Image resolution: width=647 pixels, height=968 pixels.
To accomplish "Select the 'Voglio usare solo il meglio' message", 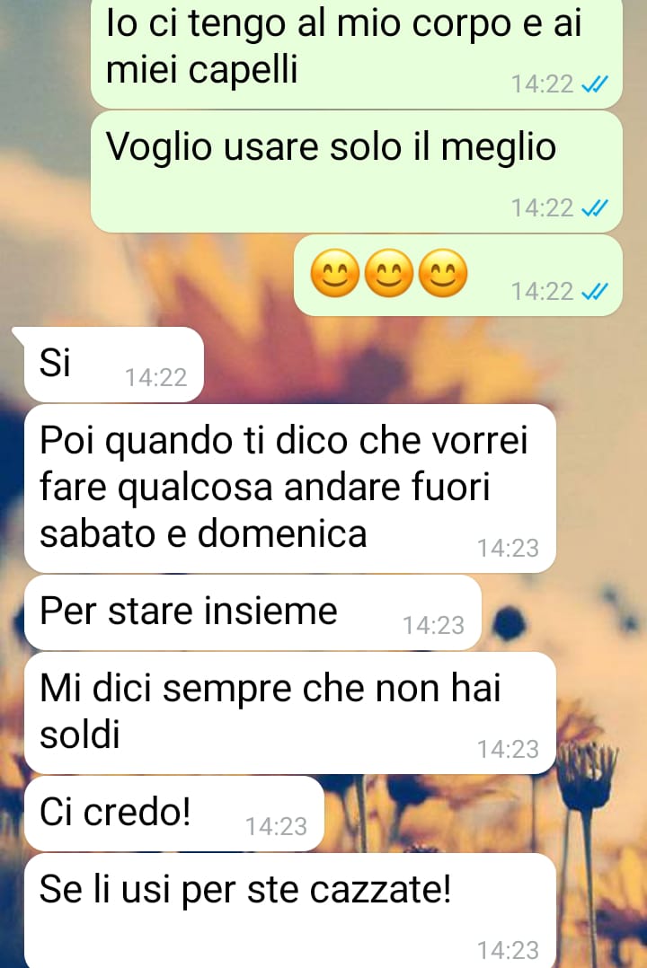I will tap(357, 172).
